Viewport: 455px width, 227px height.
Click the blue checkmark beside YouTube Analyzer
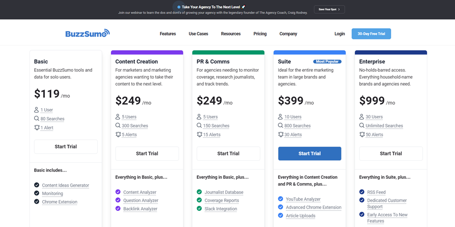[x=280, y=199]
